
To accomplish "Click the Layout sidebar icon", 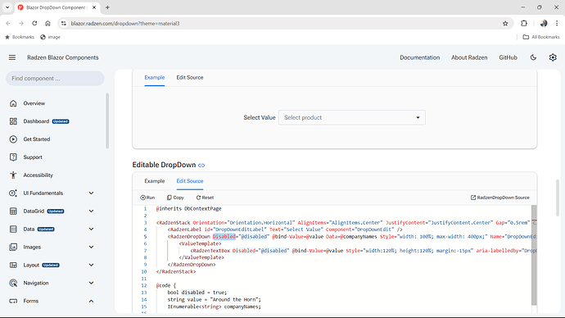I will (13, 265).
